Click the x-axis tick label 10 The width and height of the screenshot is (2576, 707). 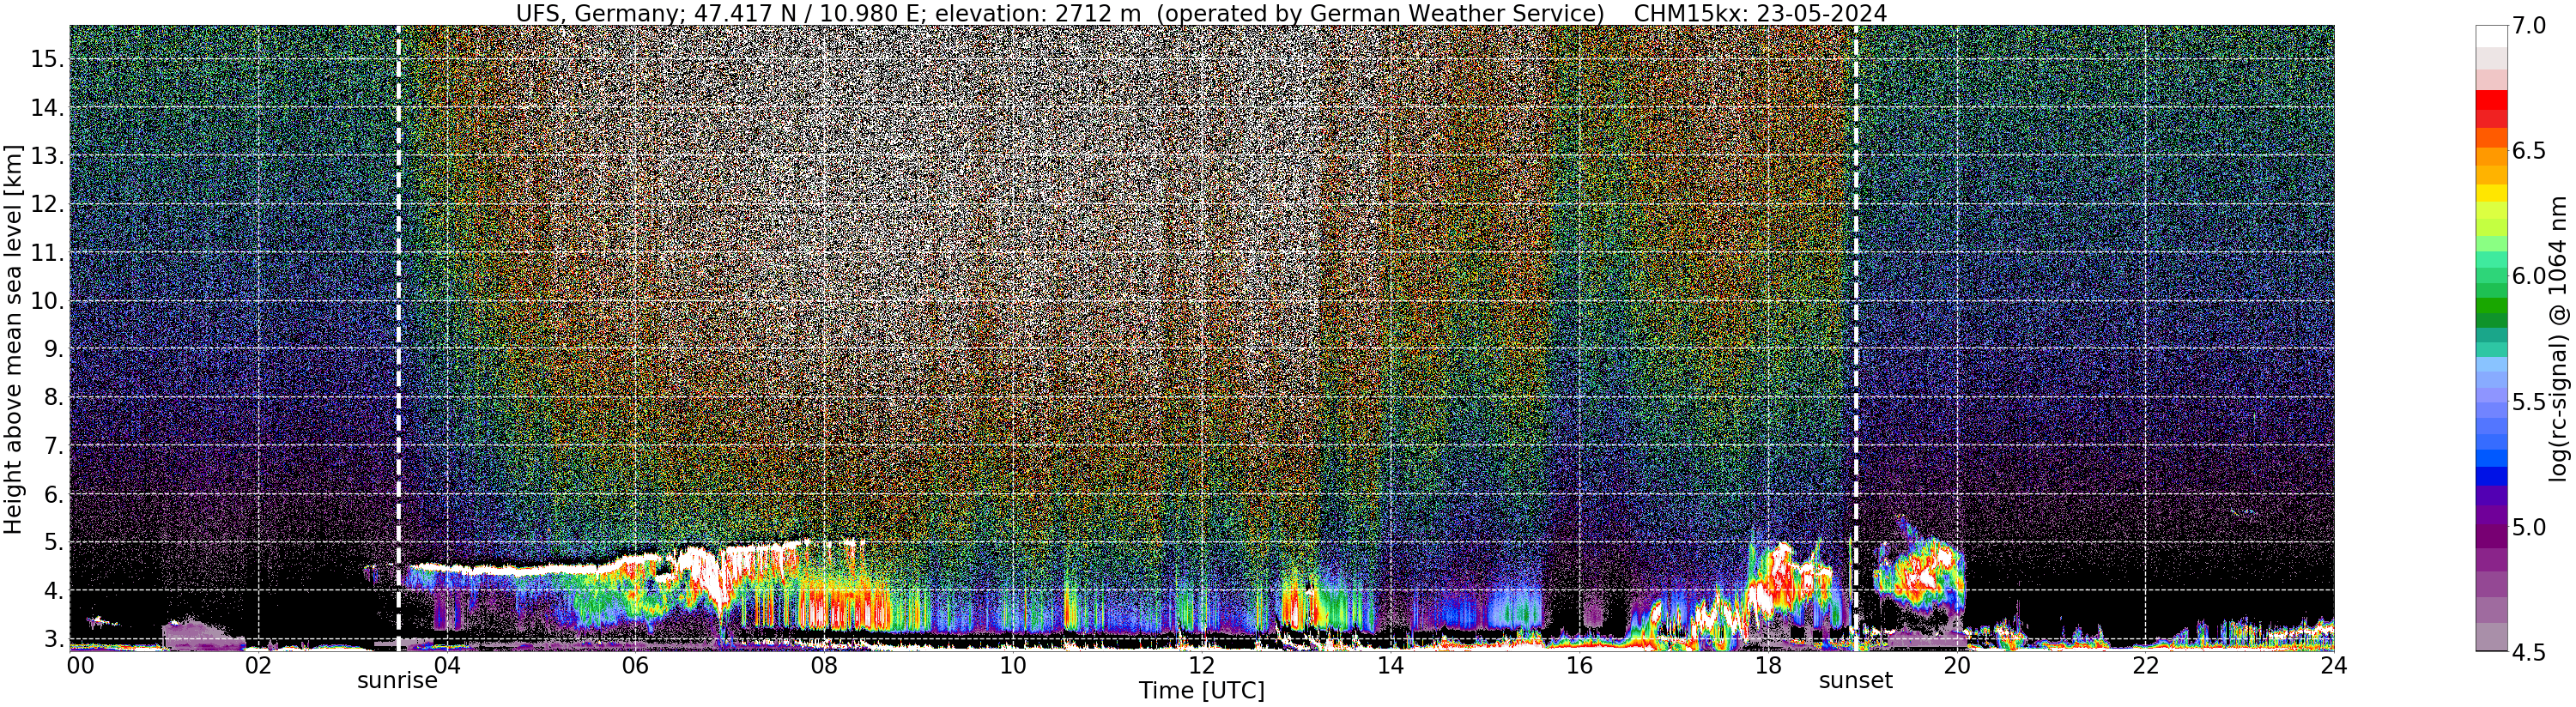(x=1013, y=666)
